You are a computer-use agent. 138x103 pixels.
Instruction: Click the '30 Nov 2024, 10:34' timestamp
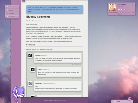pyautogui.click(x=76, y=79)
